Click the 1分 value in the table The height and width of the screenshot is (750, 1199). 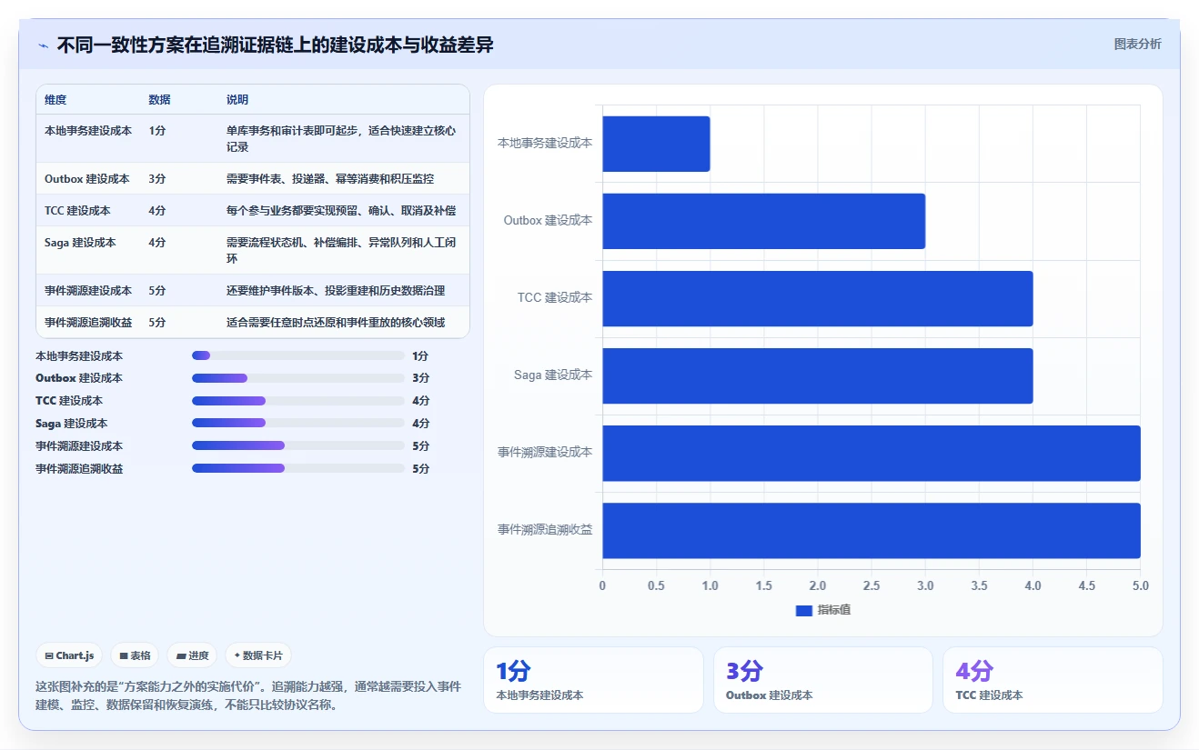tap(157, 131)
